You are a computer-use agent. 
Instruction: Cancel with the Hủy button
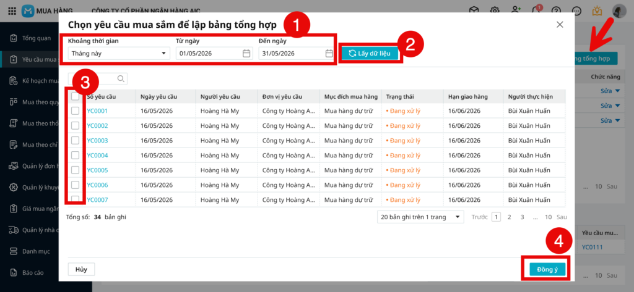(x=81, y=269)
